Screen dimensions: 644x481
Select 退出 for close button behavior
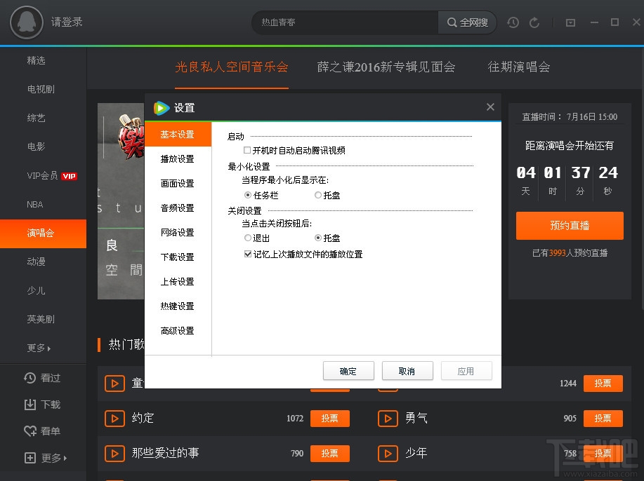click(247, 238)
